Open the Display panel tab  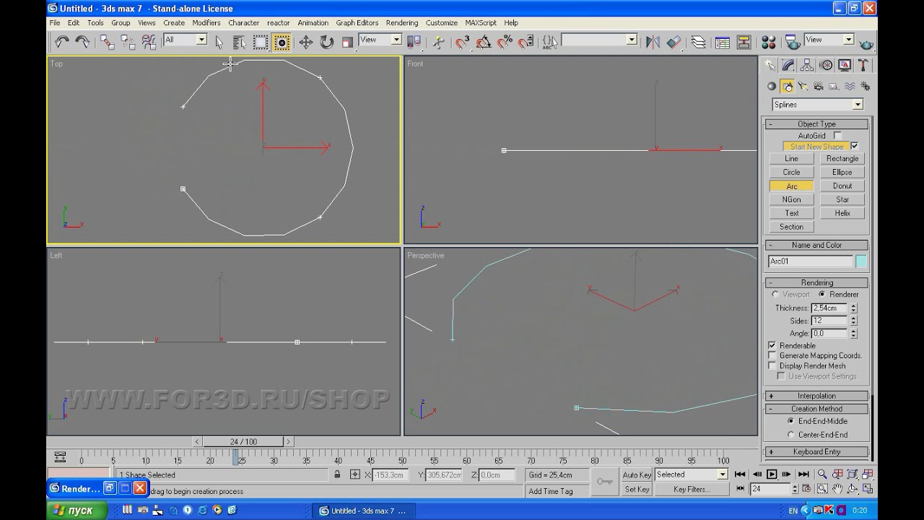[844, 66]
